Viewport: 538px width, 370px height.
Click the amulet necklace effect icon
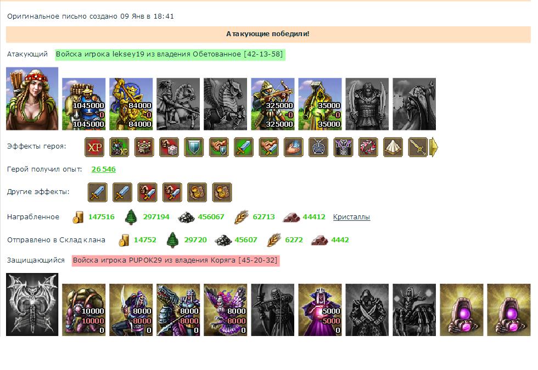click(318, 147)
